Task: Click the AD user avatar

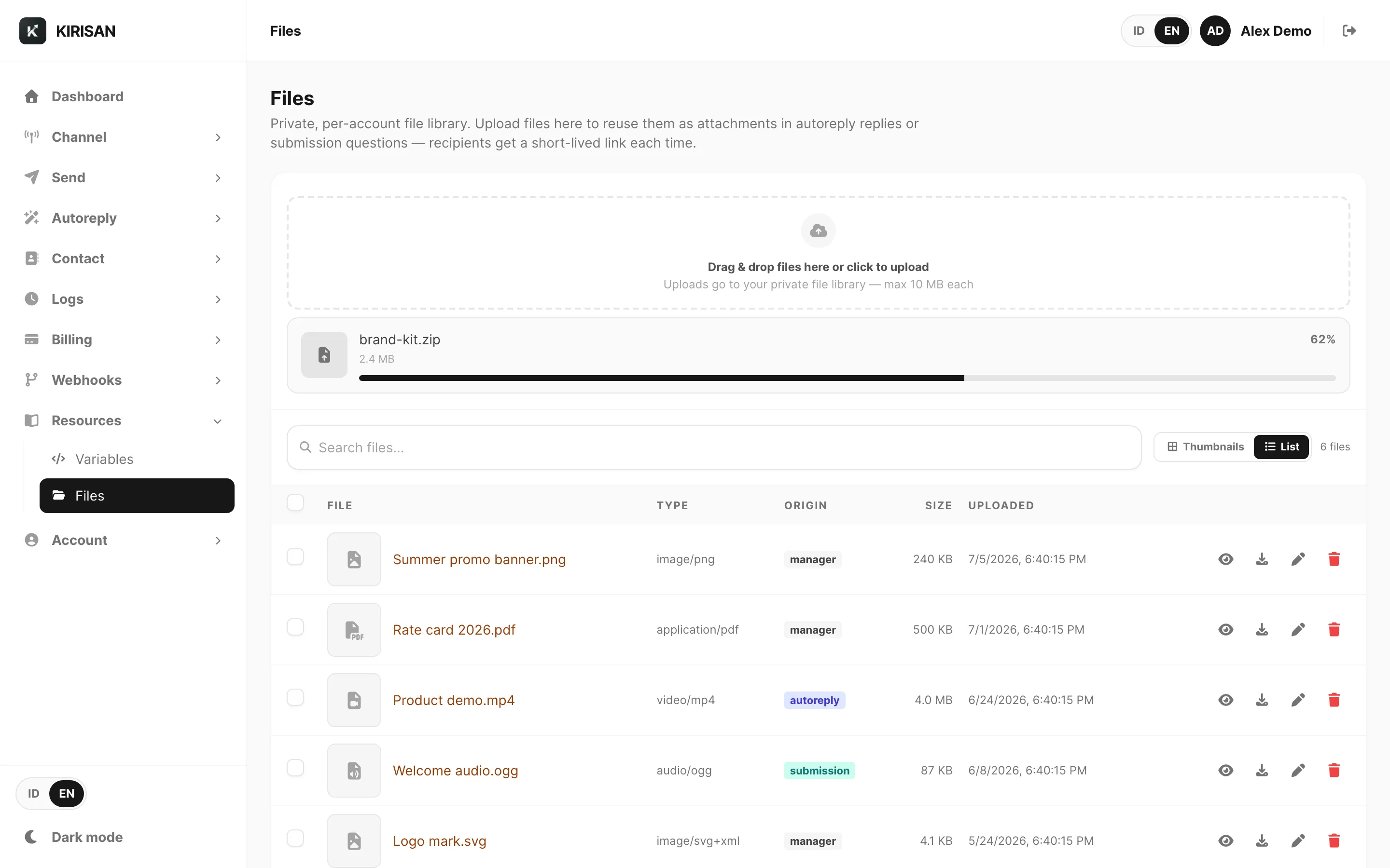Action: [1215, 31]
